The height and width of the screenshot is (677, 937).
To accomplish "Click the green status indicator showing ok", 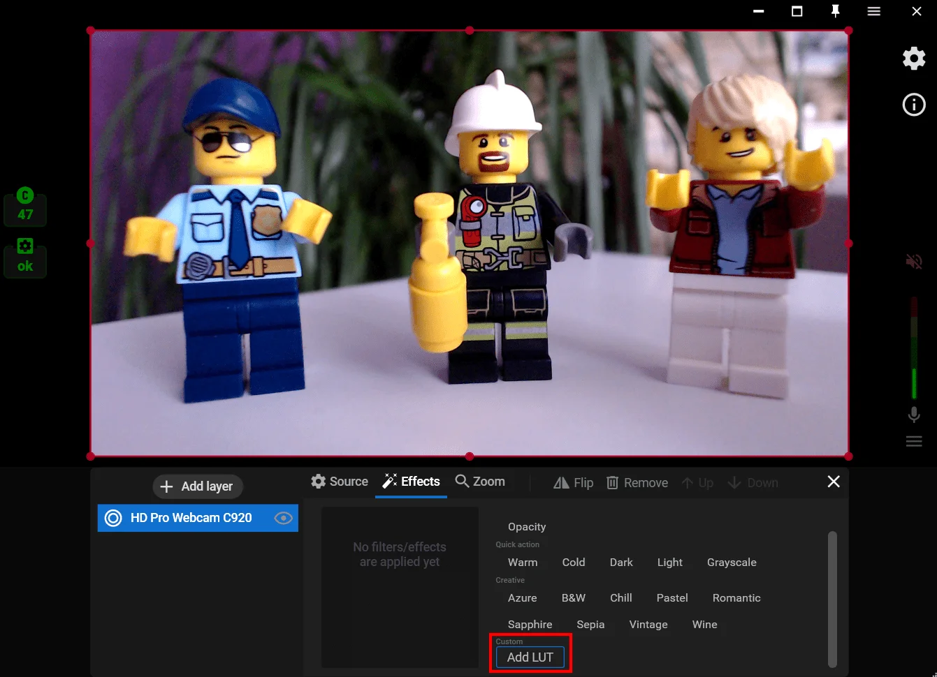I will (25, 258).
